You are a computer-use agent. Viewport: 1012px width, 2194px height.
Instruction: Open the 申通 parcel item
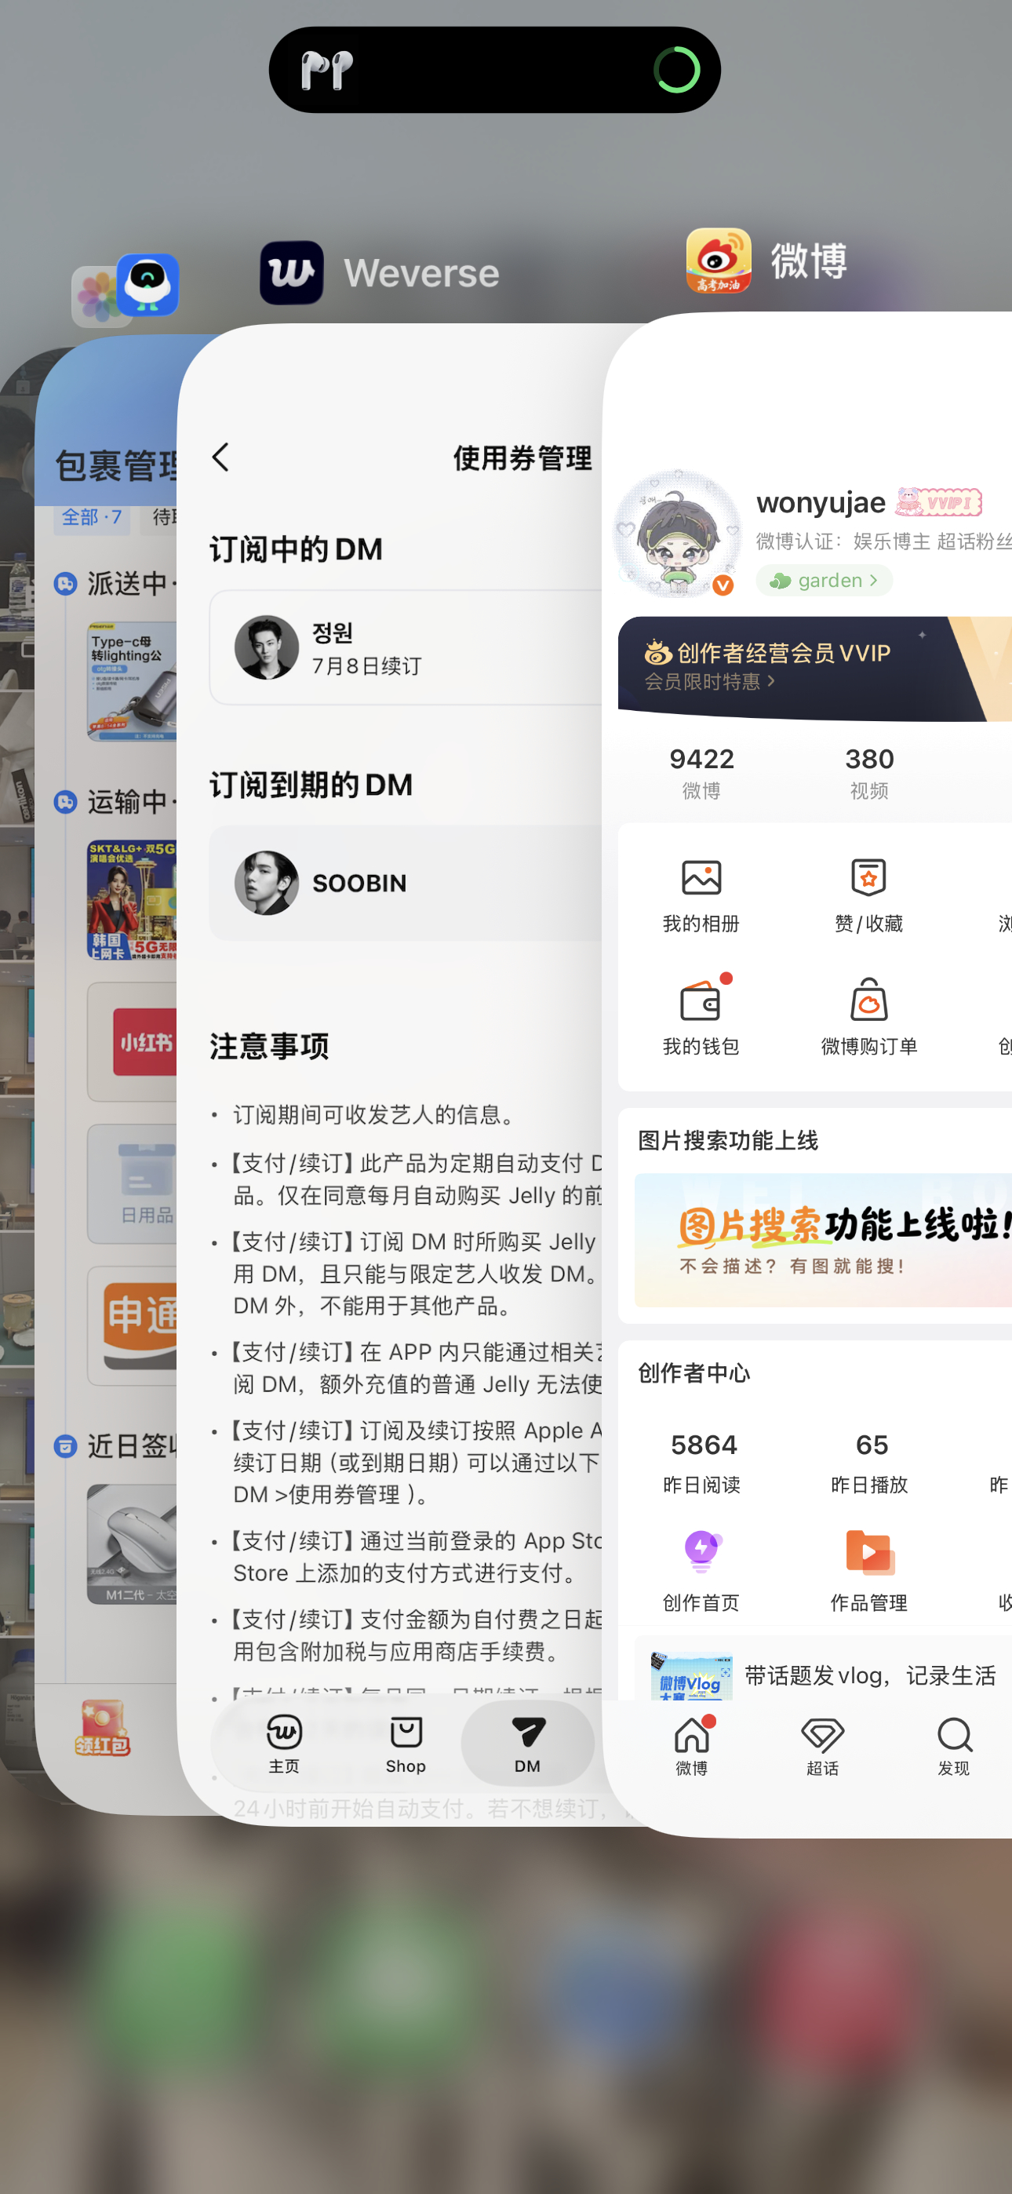pyautogui.click(x=132, y=1325)
